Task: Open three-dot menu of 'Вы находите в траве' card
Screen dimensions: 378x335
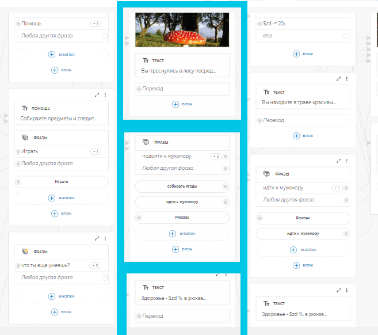Action: [347, 79]
